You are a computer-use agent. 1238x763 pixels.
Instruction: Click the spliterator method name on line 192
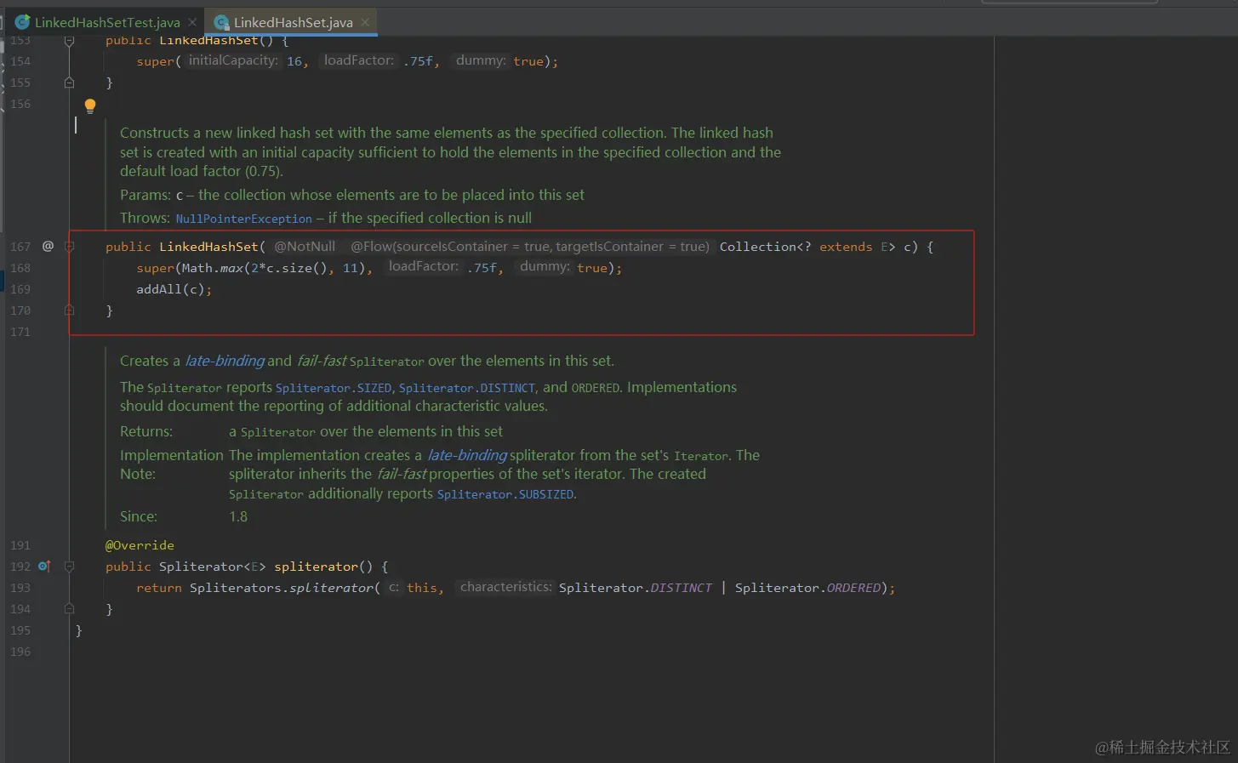tap(316, 567)
